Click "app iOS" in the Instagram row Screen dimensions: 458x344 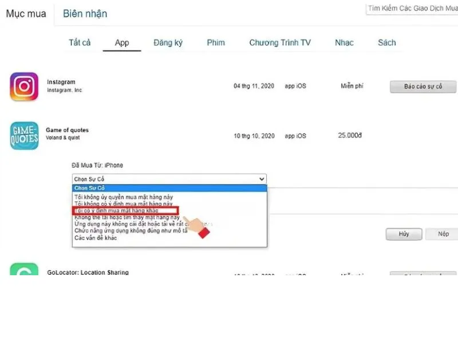pyautogui.click(x=295, y=86)
